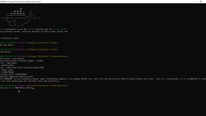Click the 'docker build -t my-website .' command

pyautogui.click(x=13, y=59)
